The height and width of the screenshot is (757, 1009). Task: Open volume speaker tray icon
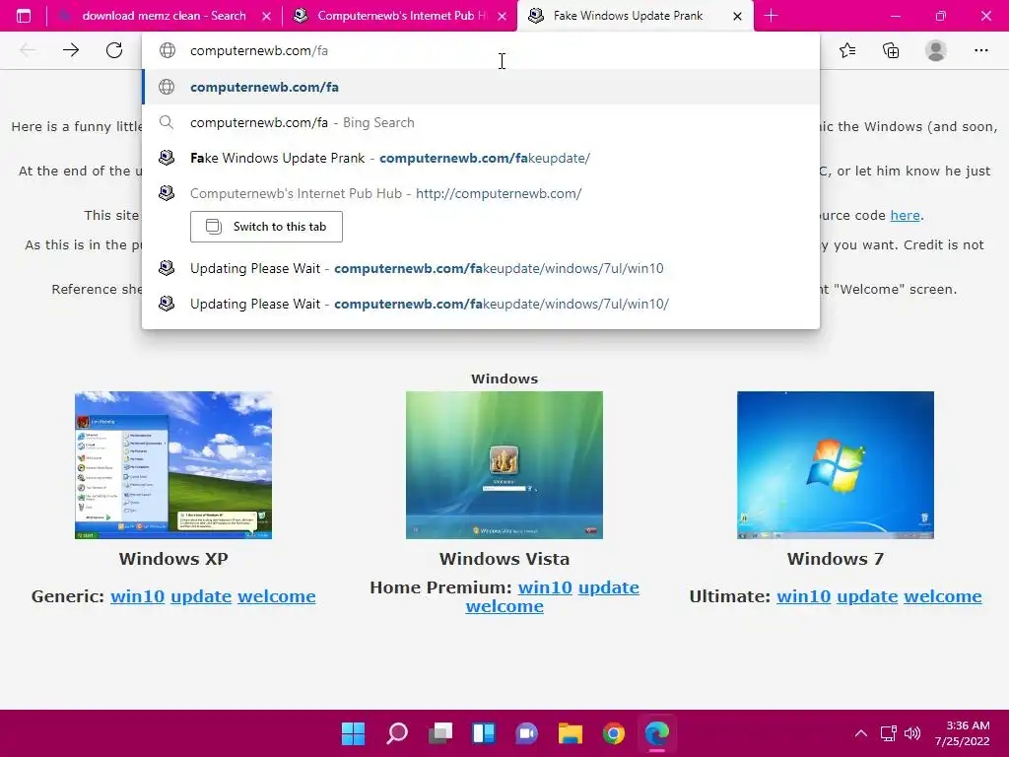click(x=912, y=733)
